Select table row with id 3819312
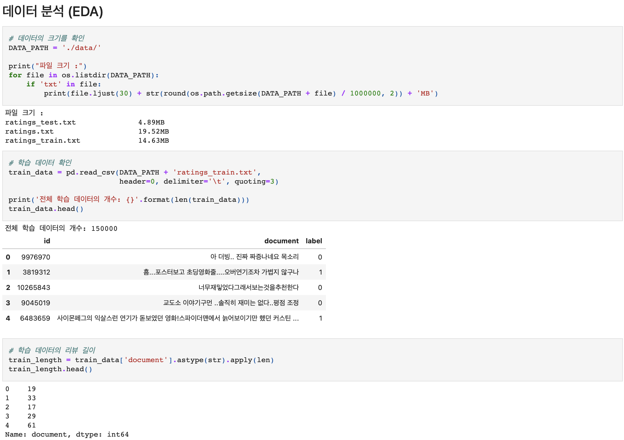Screen dimensions: 624x440 click(x=164, y=272)
